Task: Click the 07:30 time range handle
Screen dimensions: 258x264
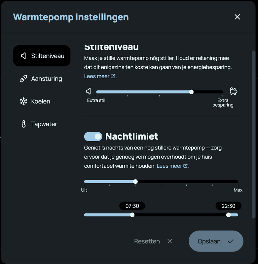Action: pyautogui.click(x=132, y=215)
